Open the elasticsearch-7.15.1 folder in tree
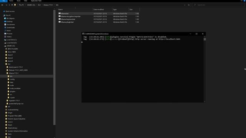 pos(15,67)
